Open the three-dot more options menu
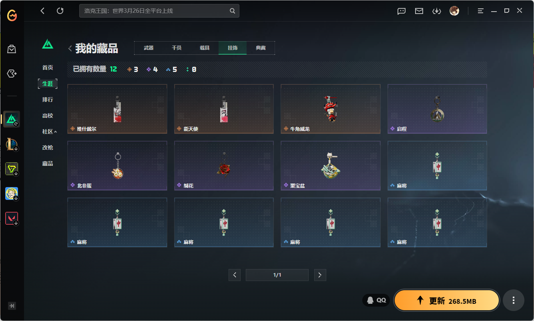 pos(514,300)
